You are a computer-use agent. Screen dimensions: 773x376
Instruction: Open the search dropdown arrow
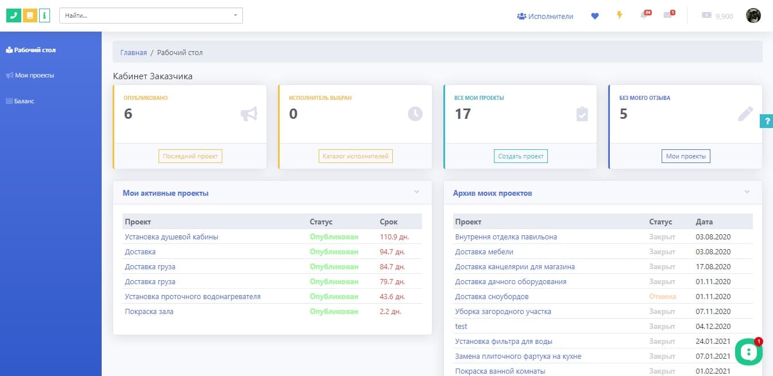click(x=235, y=15)
